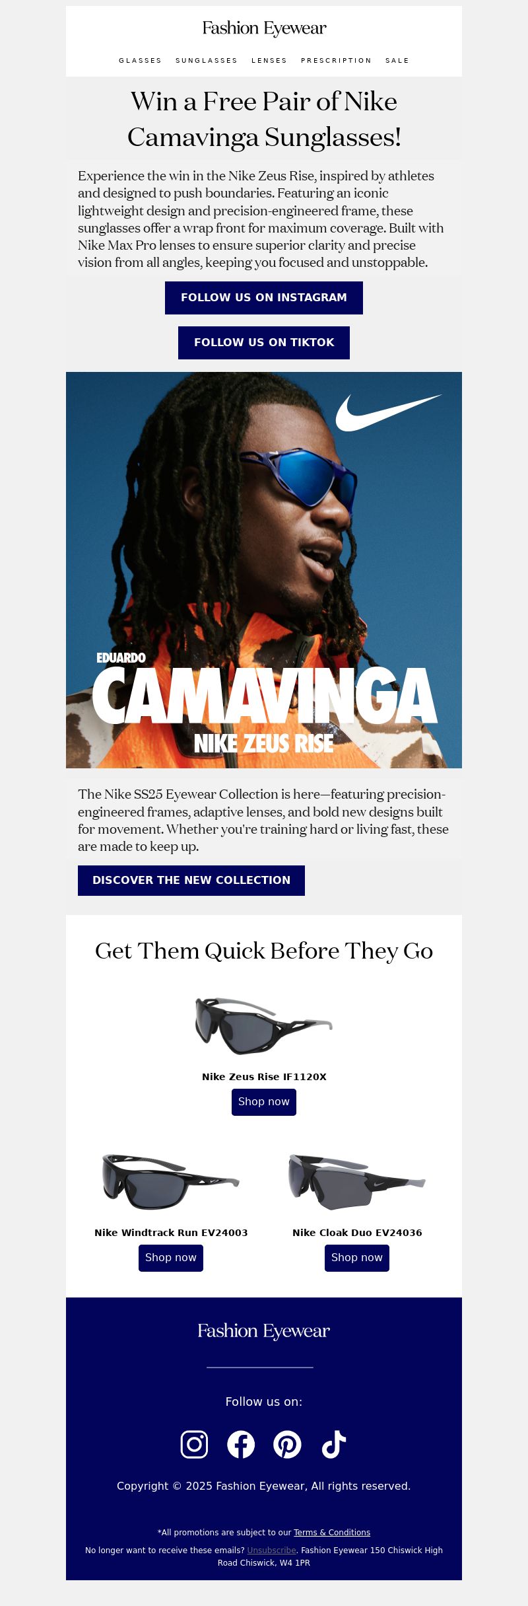Click Discover the New Collection button
The width and height of the screenshot is (528, 1606).
click(x=191, y=881)
